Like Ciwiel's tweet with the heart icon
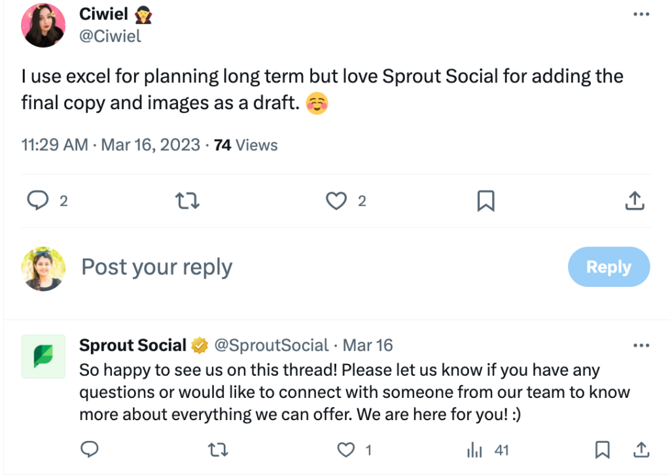 pos(336,201)
